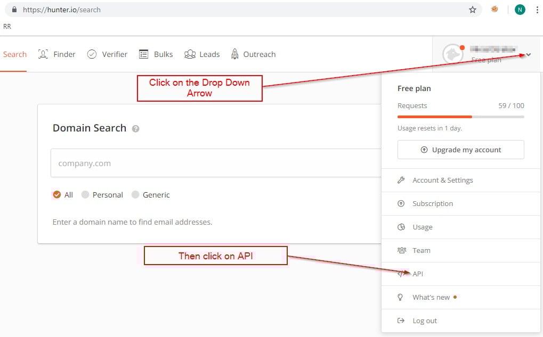Click the Outreach rocket icon
This screenshot has width=543, height=337.
234,54
